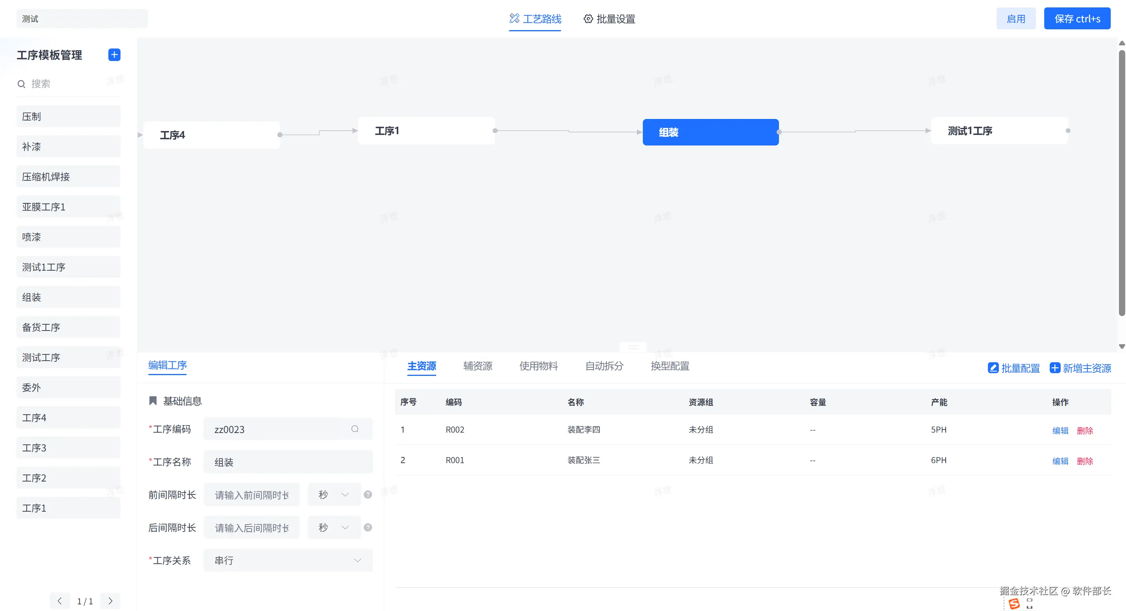Click the 批量配置 edit icon

(x=993, y=368)
